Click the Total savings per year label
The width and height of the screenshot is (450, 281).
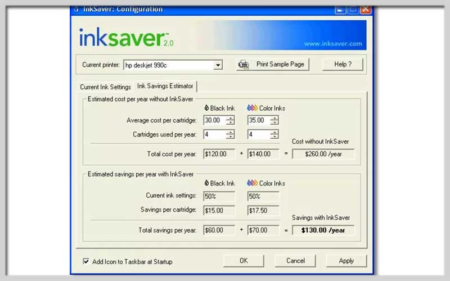pos(168,230)
